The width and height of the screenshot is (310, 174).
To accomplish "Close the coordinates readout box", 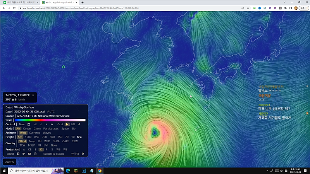I will [x=33, y=95].
